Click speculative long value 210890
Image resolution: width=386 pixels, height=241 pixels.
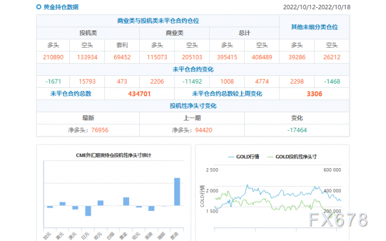click(x=53, y=57)
